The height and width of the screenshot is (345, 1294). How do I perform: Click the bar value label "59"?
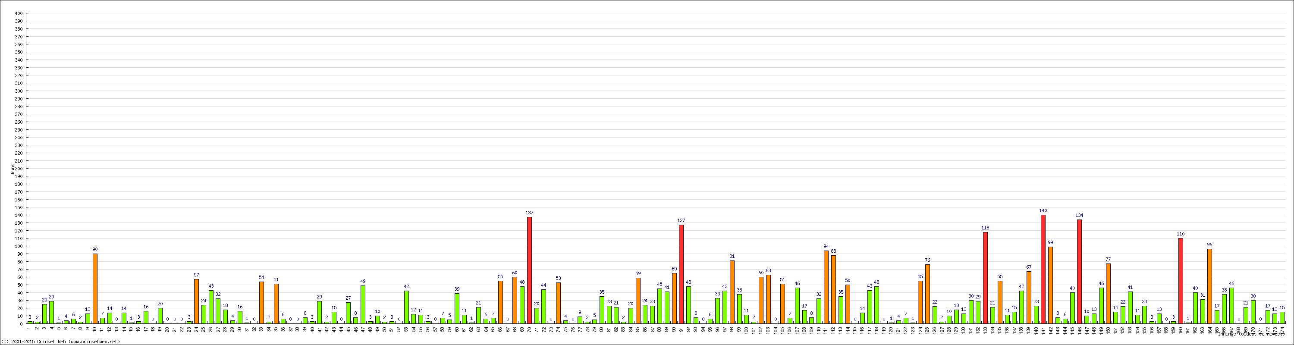click(x=638, y=274)
